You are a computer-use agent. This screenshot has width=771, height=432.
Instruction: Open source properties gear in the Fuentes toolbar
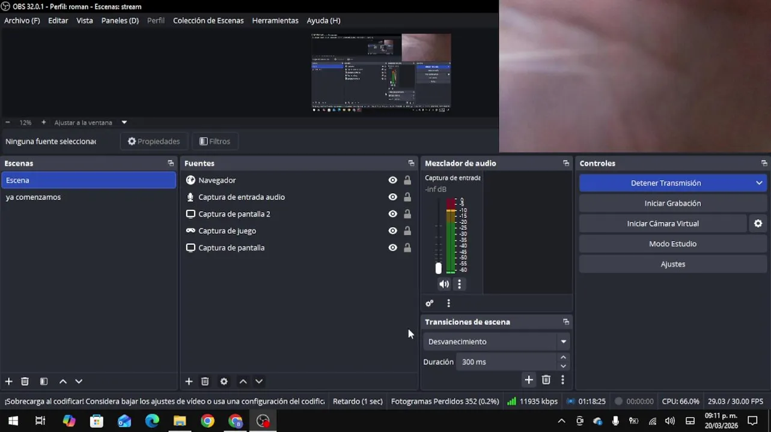(224, 381)
